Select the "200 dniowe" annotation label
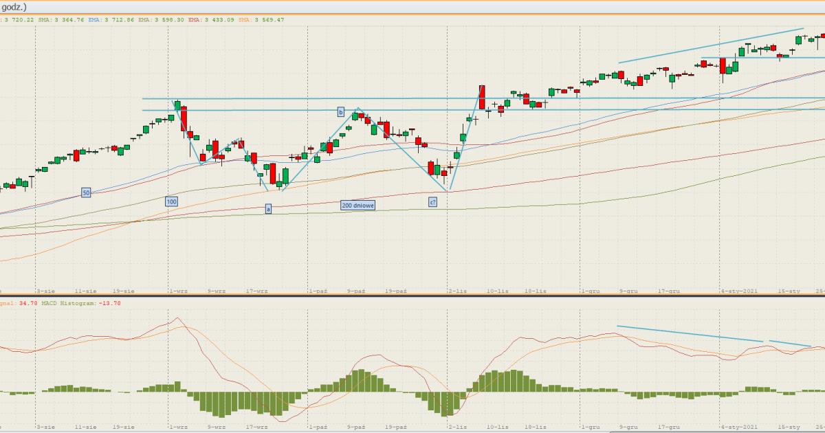The height and width of the screenshot is (433, 825). tap(357, 205)
